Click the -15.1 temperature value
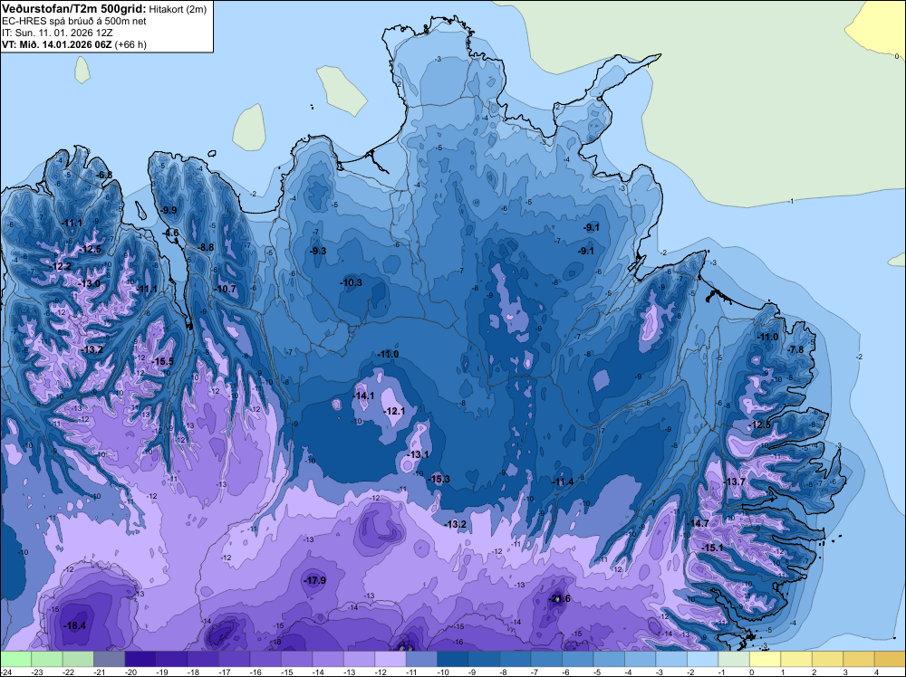 712,548
